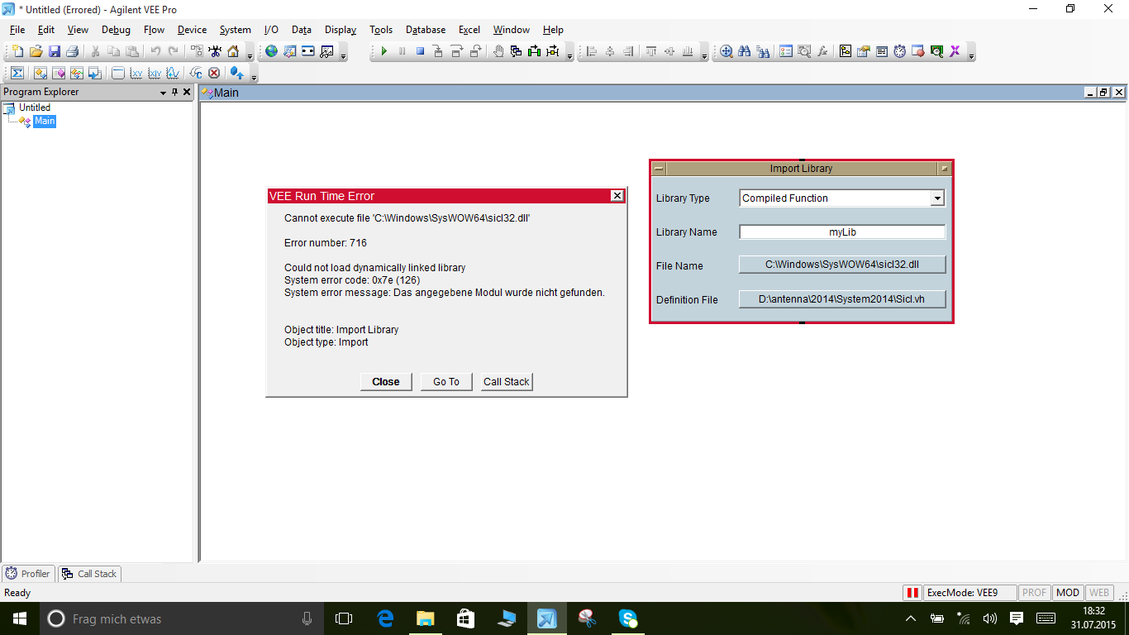
Task: Switch to the Call Stack tab
Action: 89,574
